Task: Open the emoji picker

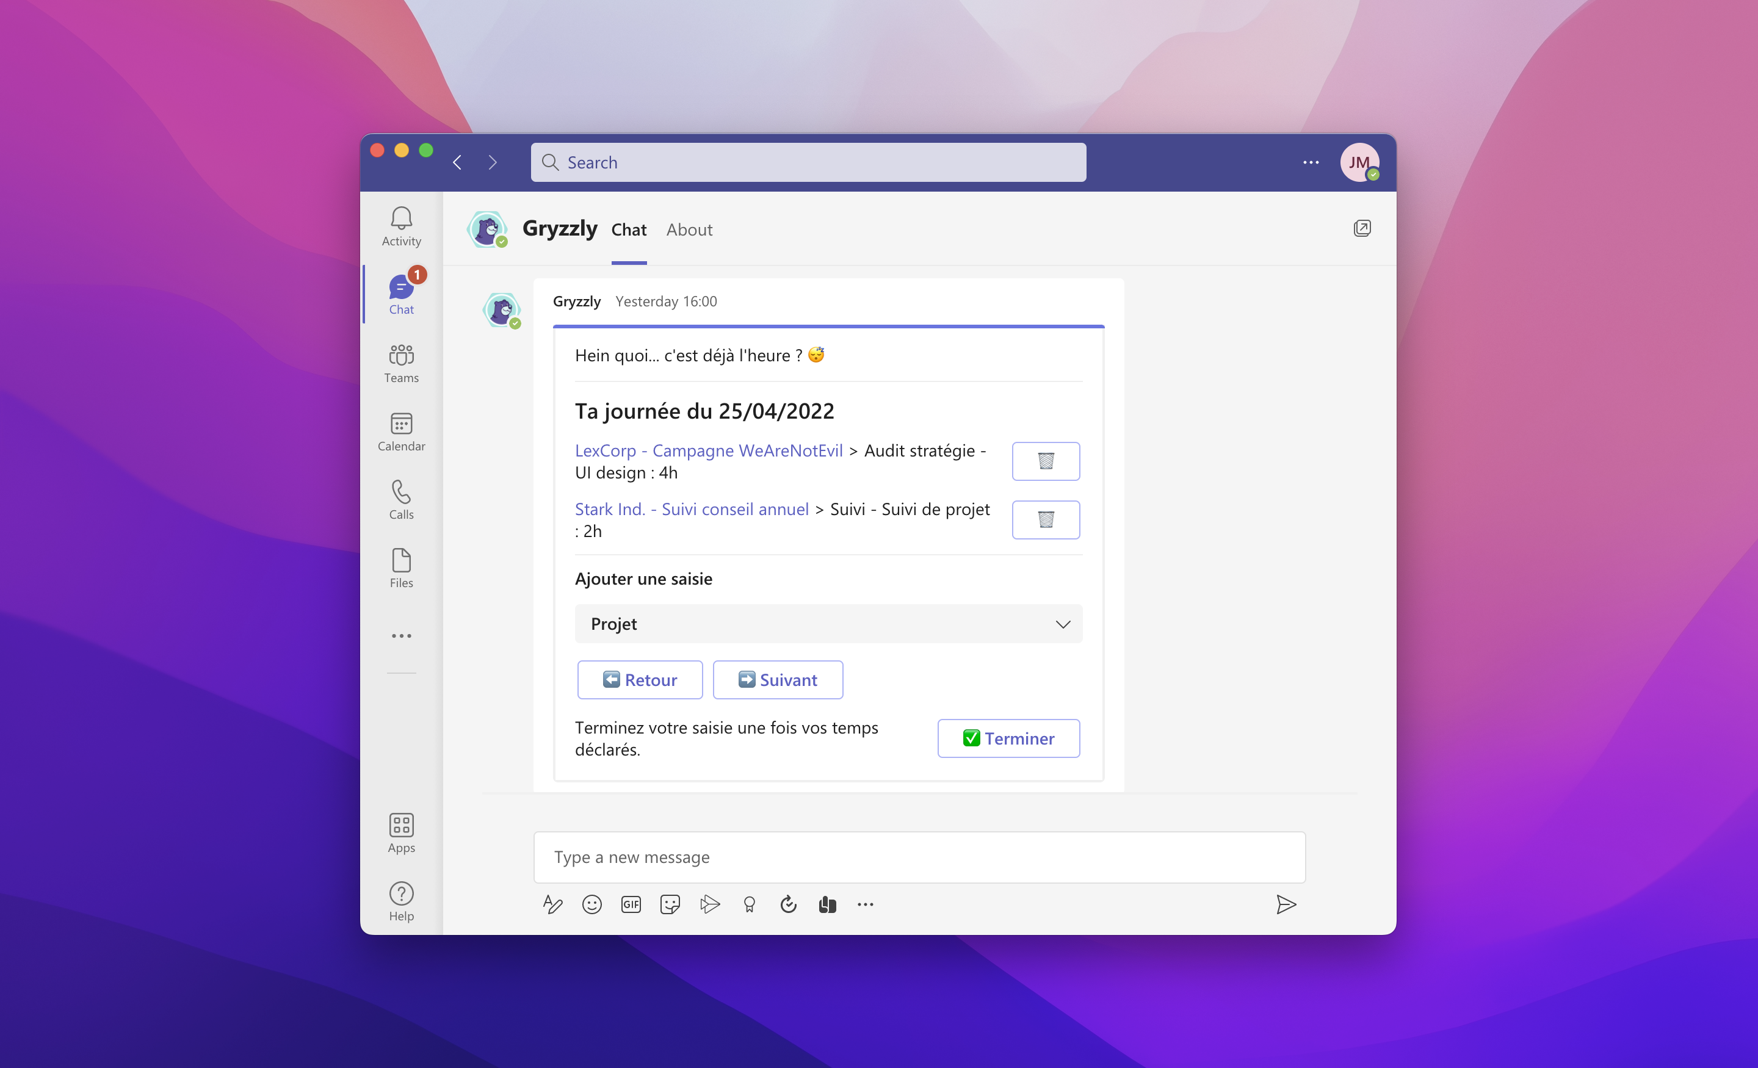Action: pyautogui.click(x=591, y=904)
